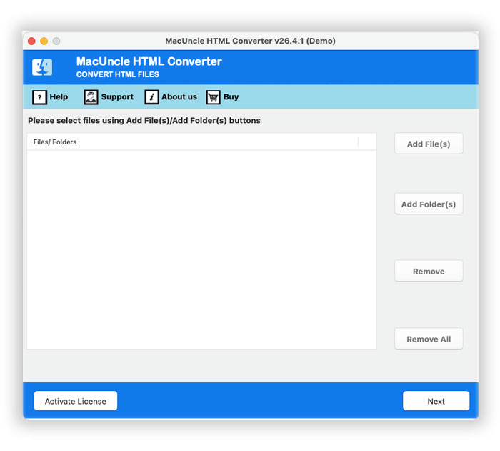Click the window title bar text
The width and height of the screenshot is (500, 451).
point(250,41)
